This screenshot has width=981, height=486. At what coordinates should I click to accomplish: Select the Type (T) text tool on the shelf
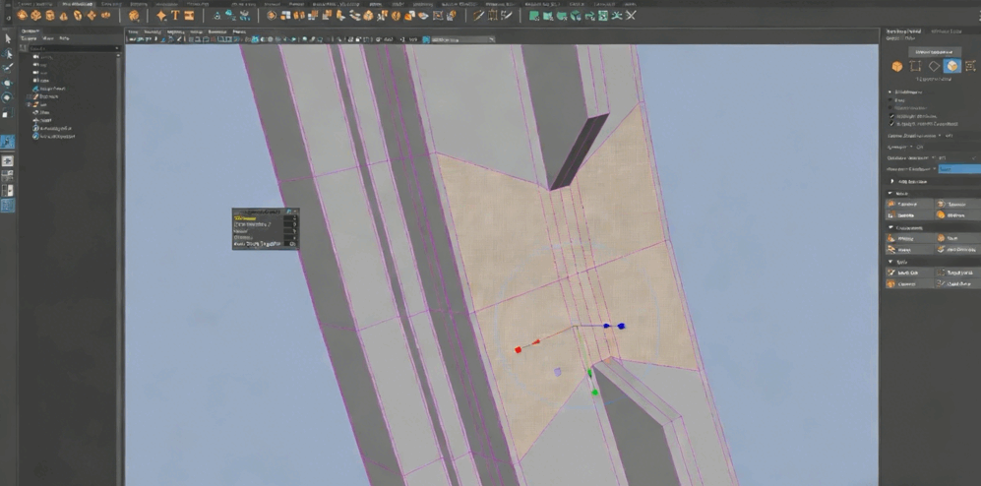point(176,16)
